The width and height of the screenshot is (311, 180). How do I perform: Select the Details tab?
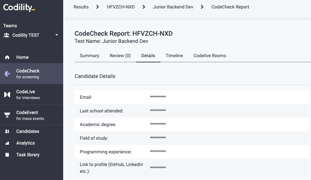(x=148, y=56)
